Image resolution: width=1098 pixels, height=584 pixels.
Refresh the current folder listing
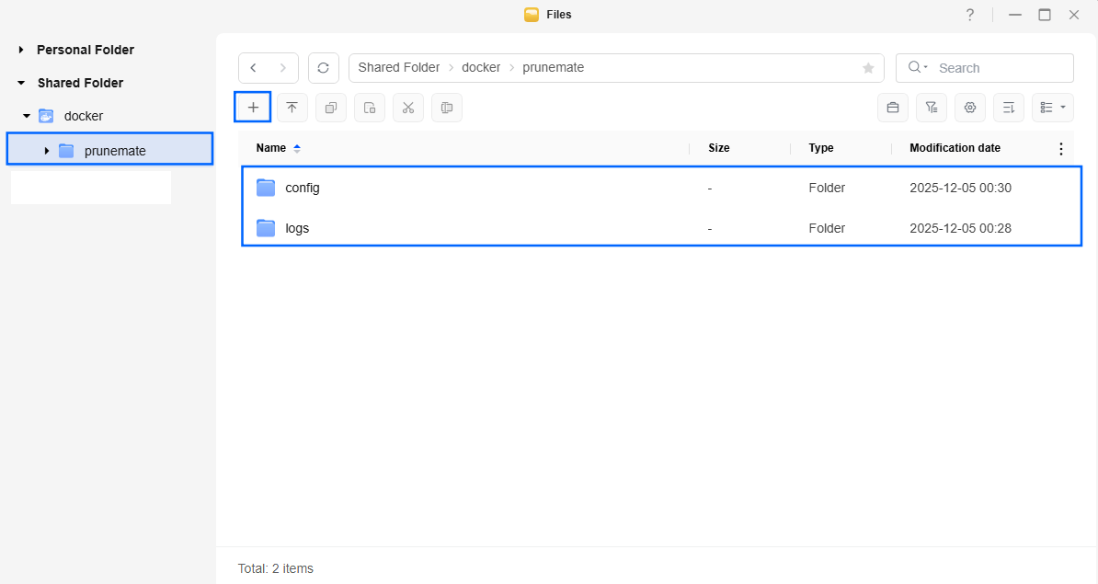pyautogui.click(x=323, y=68)
